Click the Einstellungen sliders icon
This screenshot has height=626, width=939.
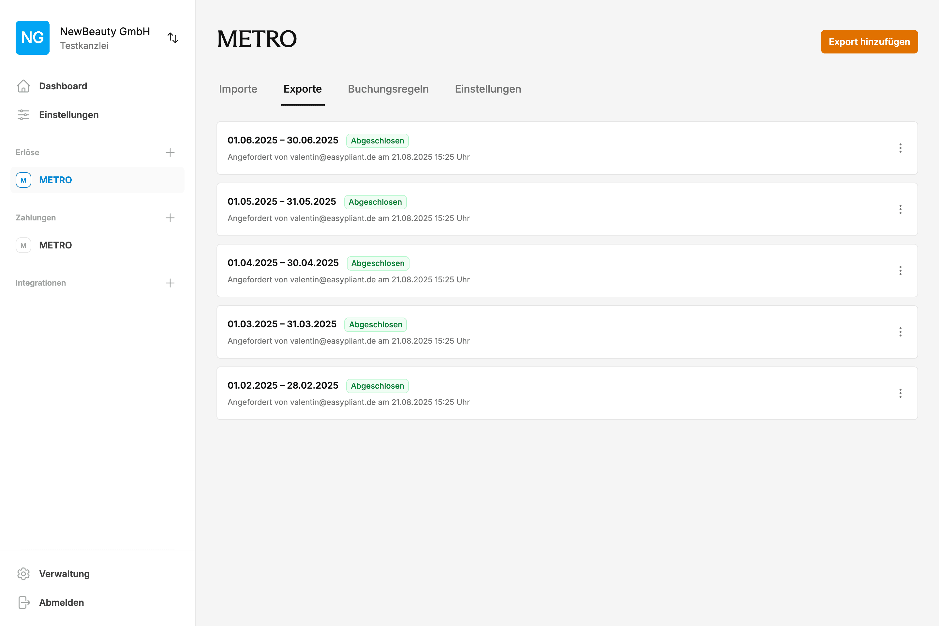click(x=23, y=114)
